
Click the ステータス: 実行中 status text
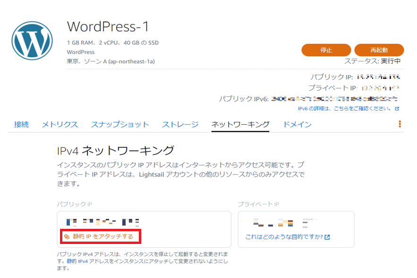372,61
